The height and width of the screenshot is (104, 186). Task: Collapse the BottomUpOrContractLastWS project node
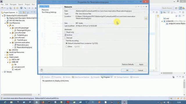(3, 16)
